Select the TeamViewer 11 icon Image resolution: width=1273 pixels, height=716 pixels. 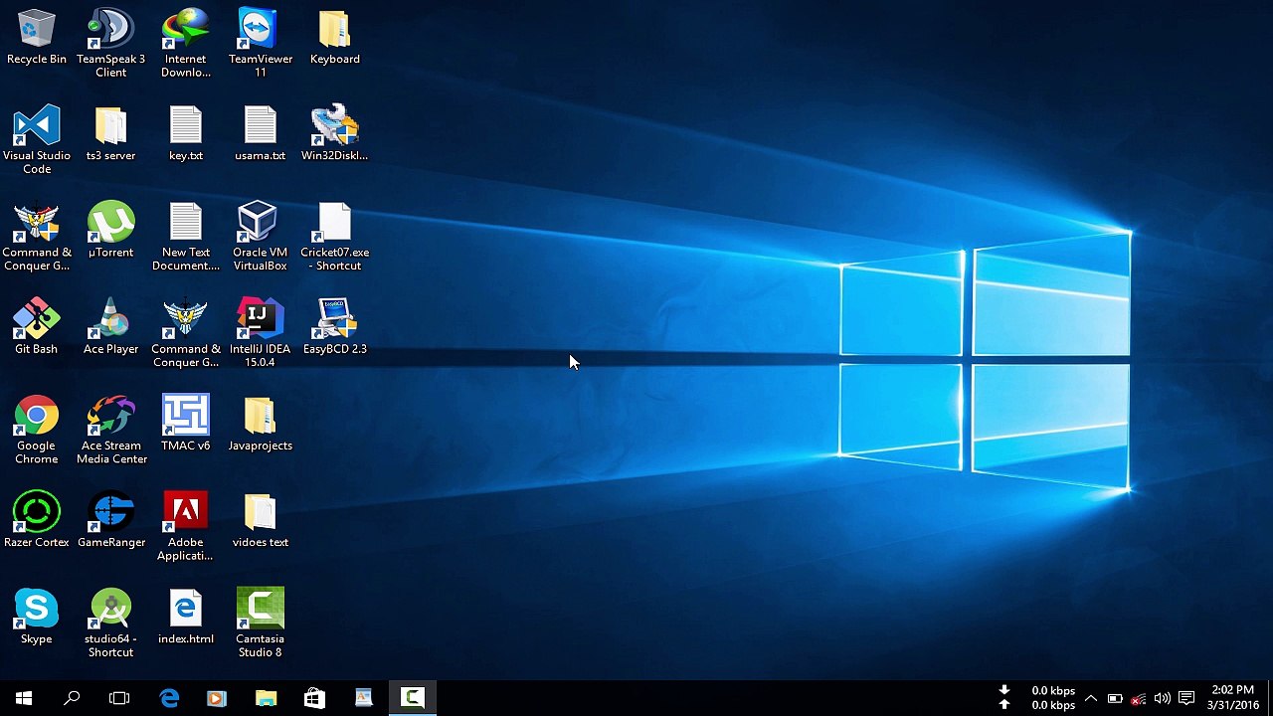tap(260, 31)
